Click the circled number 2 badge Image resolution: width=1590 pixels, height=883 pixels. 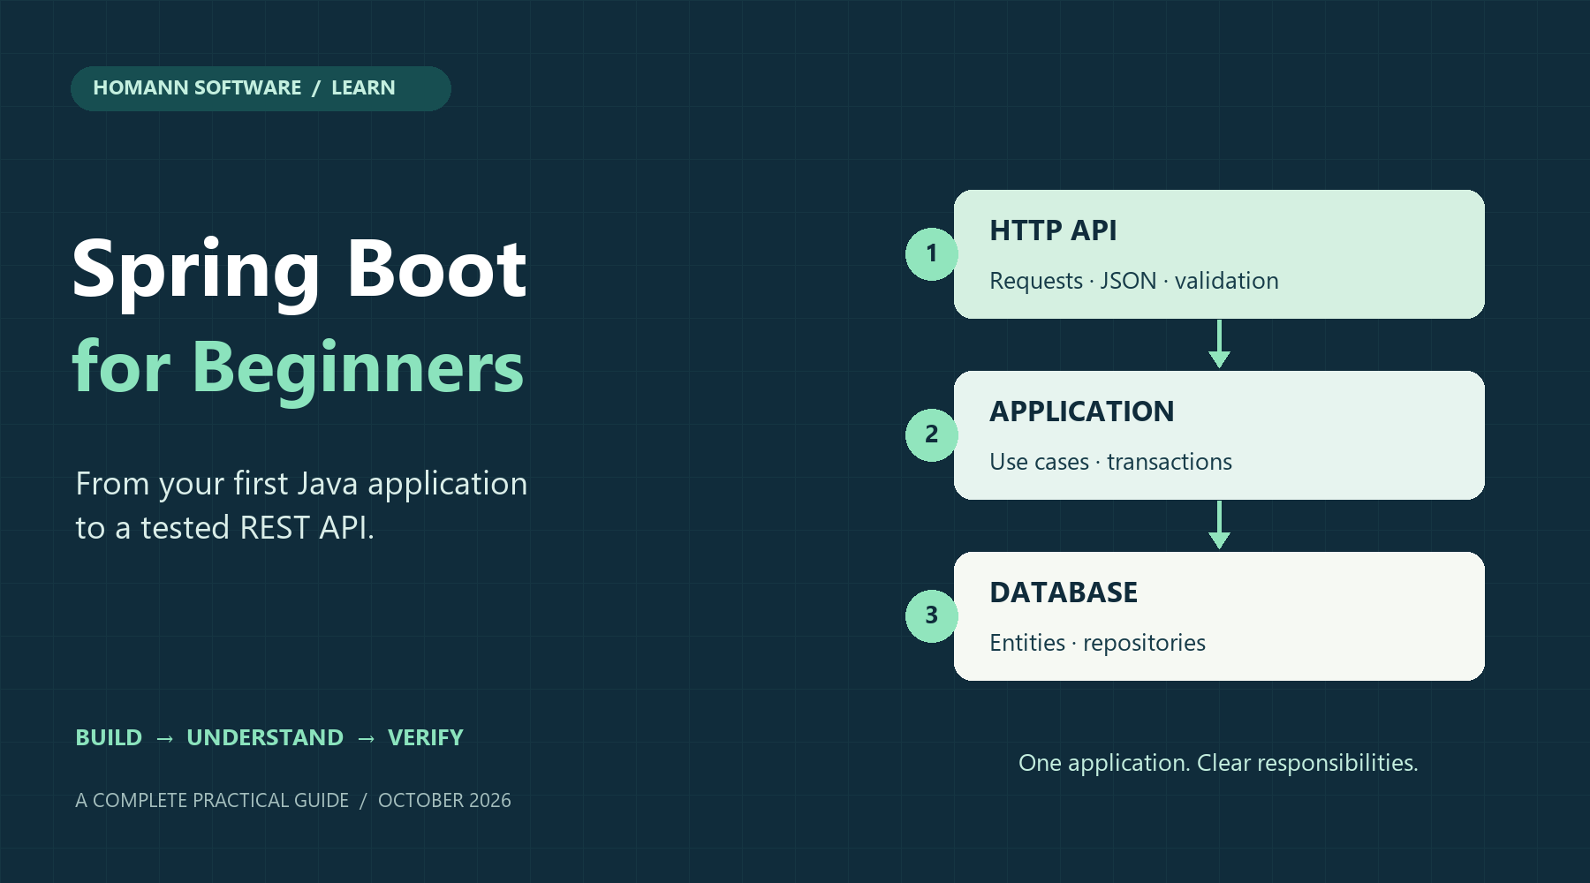(x=931, y=435)
